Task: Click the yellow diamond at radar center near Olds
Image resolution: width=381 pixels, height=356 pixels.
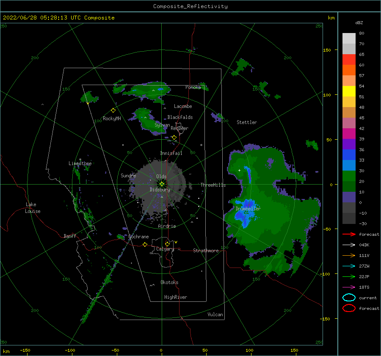Action: tap(162, 184)
